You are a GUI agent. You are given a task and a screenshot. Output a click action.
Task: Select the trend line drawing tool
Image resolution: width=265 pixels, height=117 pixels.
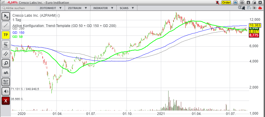point(6,26)
